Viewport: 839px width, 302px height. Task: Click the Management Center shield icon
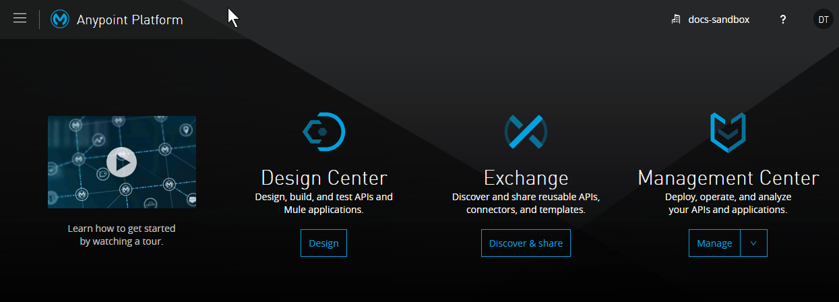[x=728, y=132]
